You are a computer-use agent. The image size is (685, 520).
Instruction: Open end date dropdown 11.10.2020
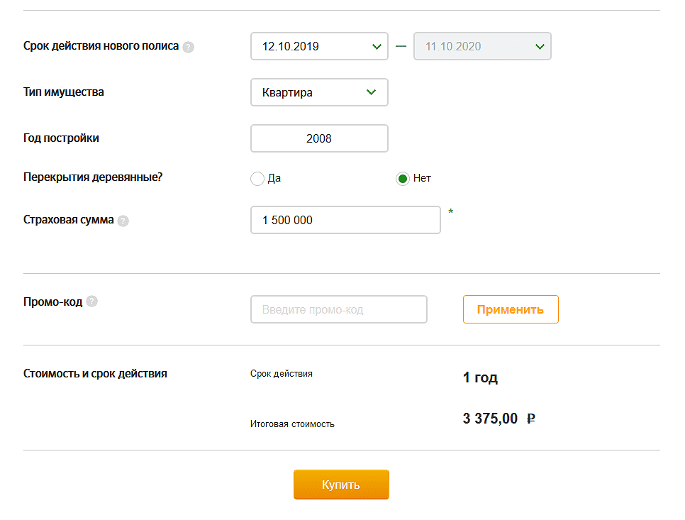[x=482, y=47]
